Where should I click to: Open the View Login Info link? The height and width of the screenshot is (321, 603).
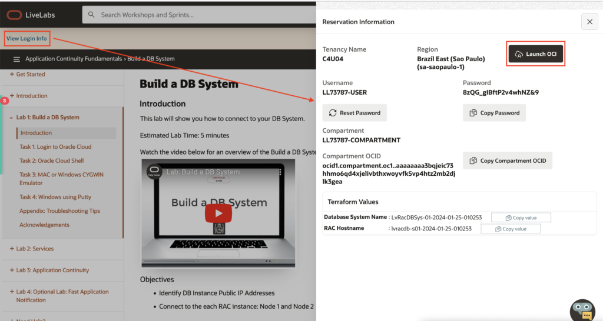point(26,39)
